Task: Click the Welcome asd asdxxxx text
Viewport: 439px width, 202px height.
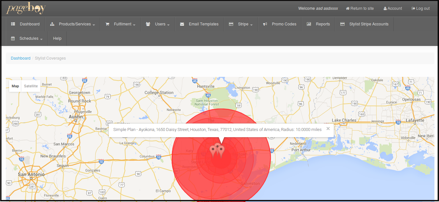Action: [318, 8]
